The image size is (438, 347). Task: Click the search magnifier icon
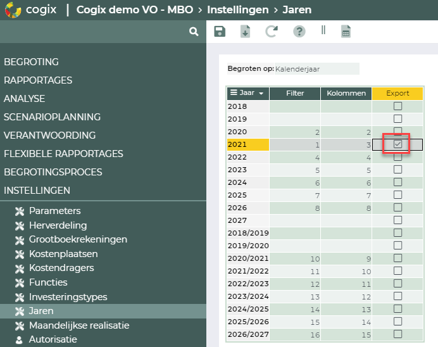[194, 31]
